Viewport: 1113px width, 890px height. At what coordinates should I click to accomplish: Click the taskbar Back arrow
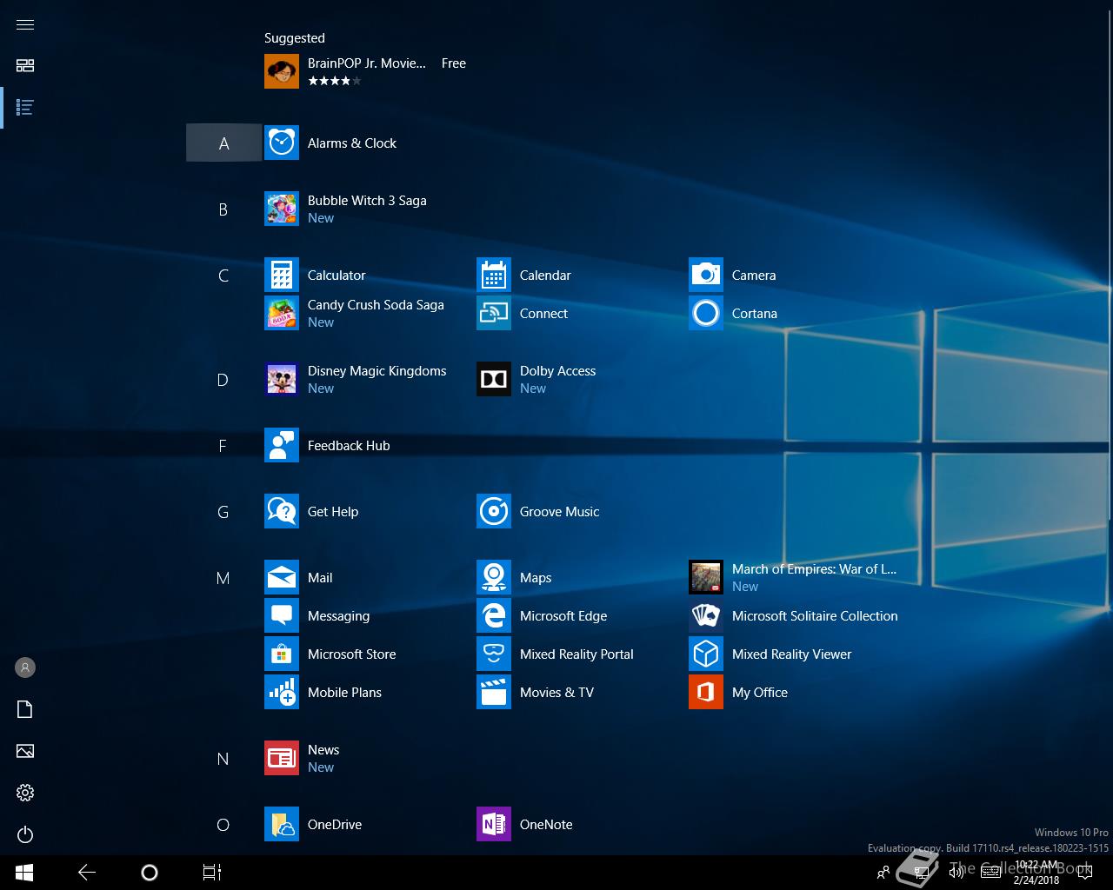87,872
